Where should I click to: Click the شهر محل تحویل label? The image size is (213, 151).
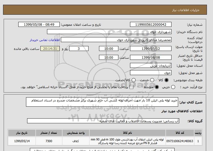190,73
